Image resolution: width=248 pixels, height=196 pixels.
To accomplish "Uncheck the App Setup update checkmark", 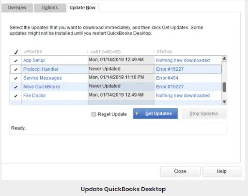I will coord(15,61).
